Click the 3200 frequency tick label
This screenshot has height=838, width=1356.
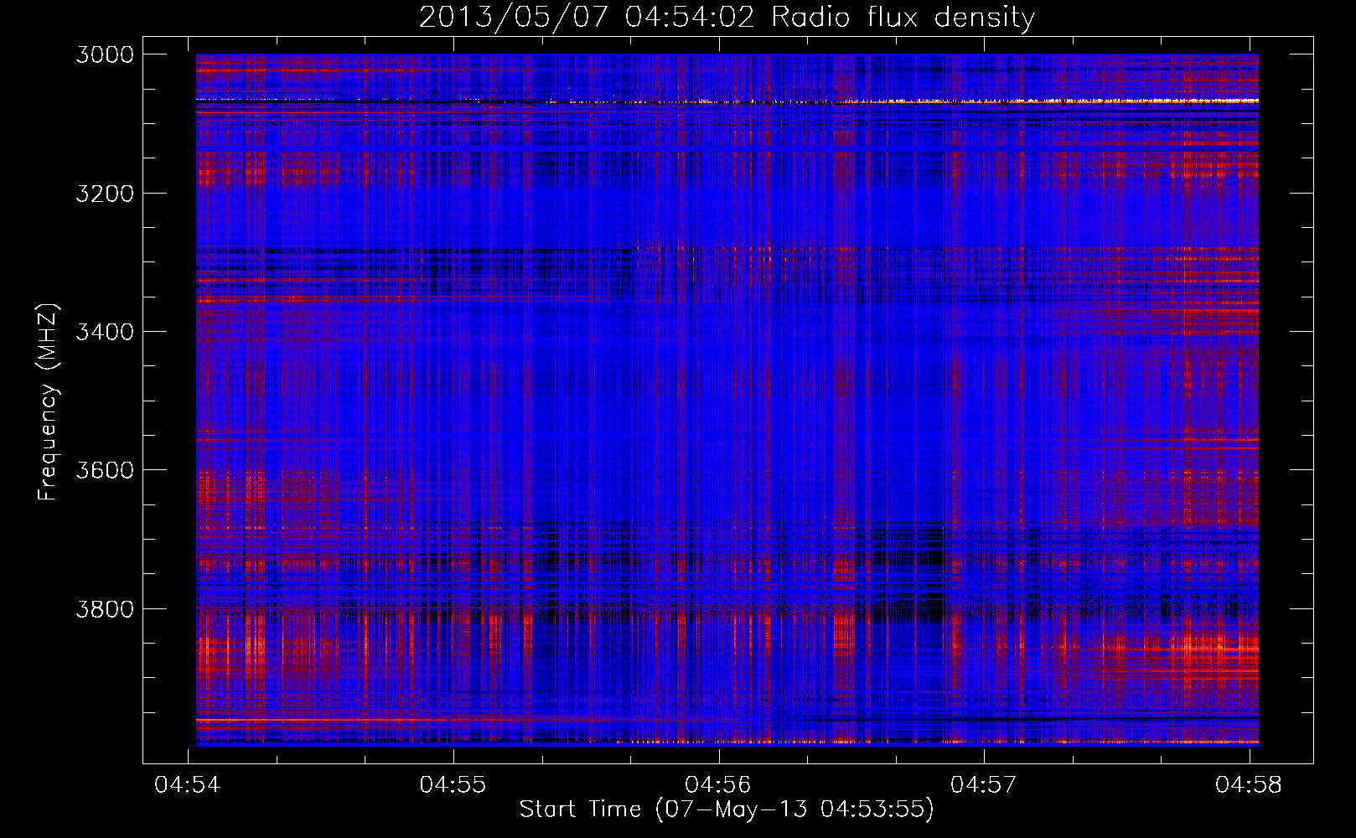tap(105, 194)
